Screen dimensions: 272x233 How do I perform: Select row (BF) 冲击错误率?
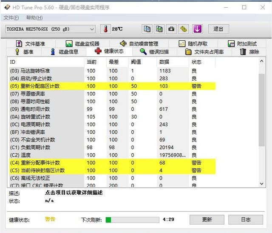coord(112,132)
